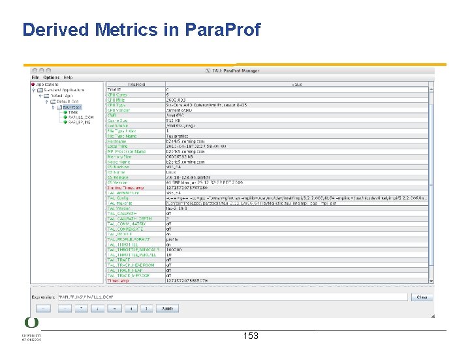The width and height of the screenshot is (470, 352).
Task: Click the Value column header
Action: [x=297, y=84]
